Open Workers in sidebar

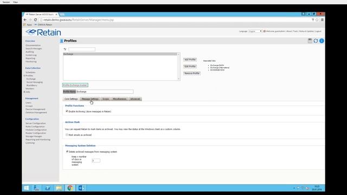coord(30,89)
